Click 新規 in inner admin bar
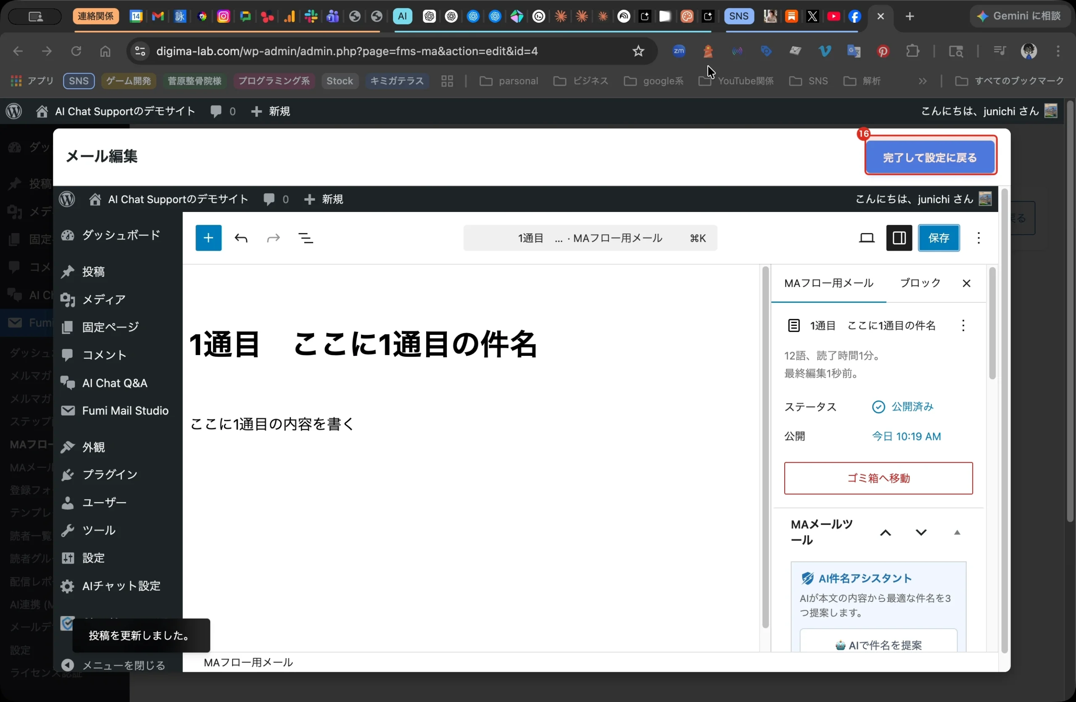Screen dimensions: 1076x702 (324, 199)
